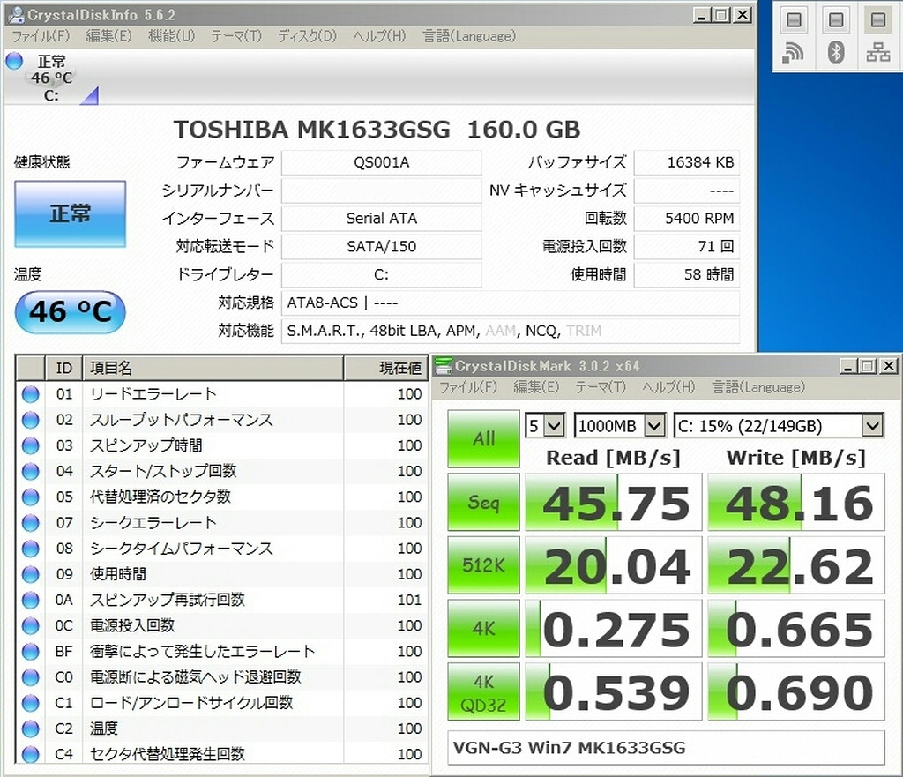903x777 pixels.
Task: Click the empty serial number field
Action: pyautogui.click(x=381, y=191)
